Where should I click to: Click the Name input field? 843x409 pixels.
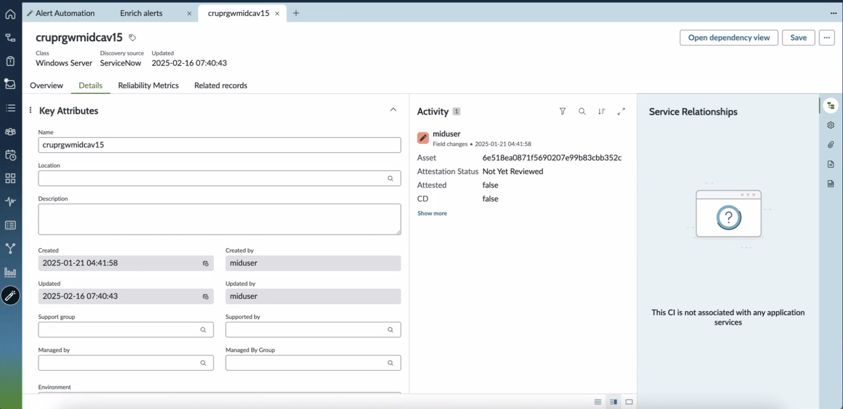point(219,145)
